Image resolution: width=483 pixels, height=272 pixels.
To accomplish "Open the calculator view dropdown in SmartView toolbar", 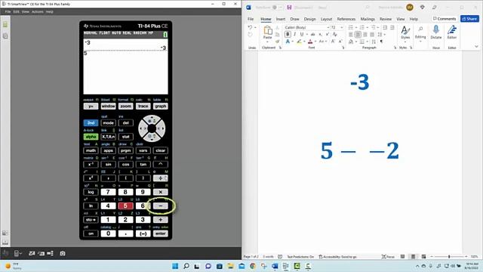I will (17, 254).
